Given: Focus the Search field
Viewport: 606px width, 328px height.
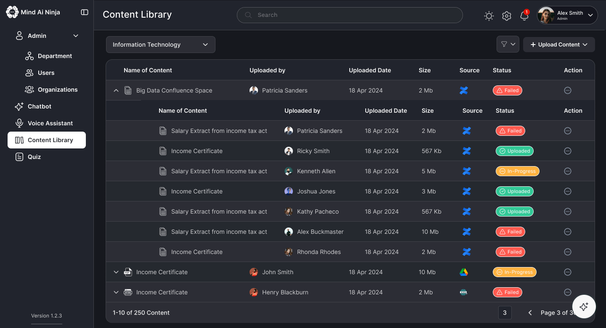Looking at the screenshot, I should coord(350,15).
